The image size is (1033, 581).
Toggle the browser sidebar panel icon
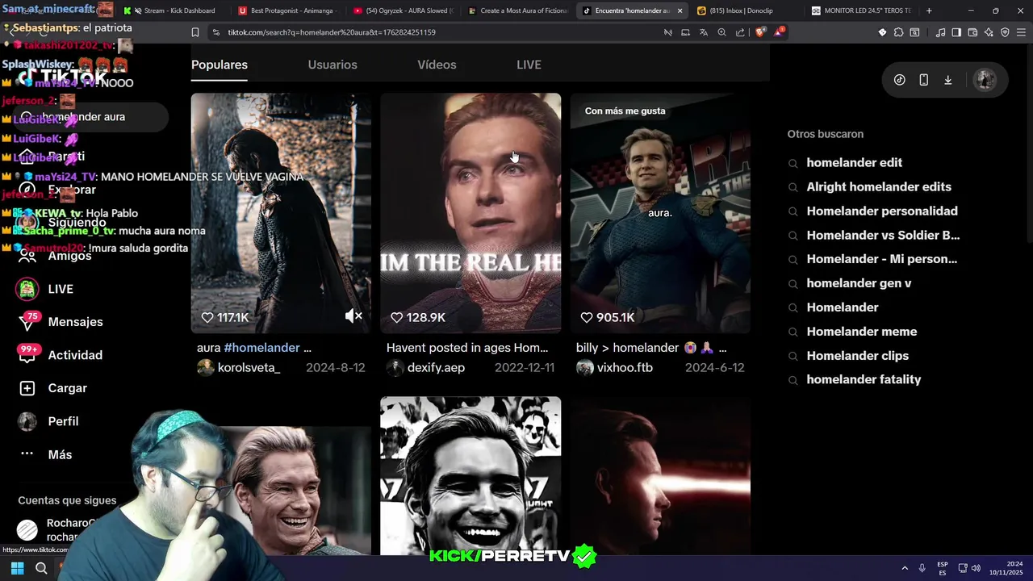click(956, 32)
